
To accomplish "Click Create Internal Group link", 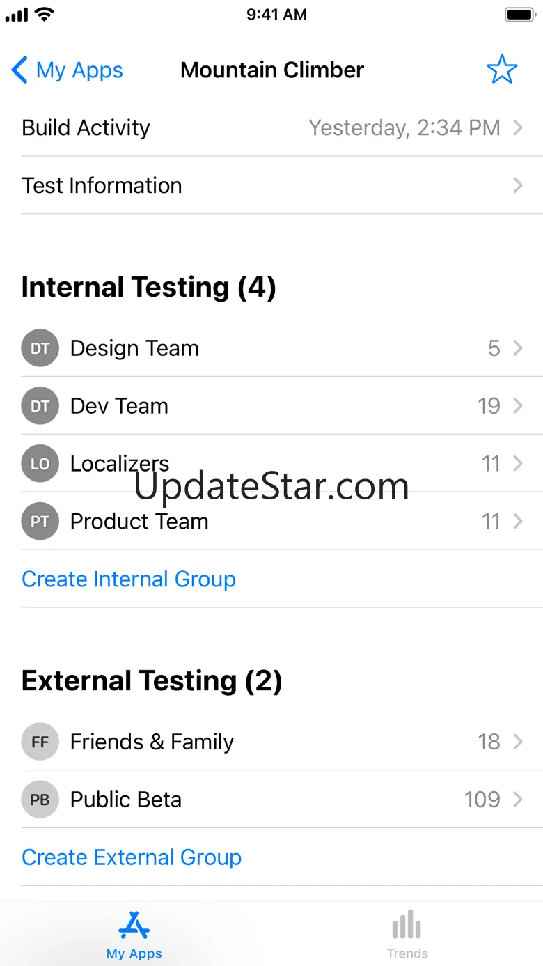I will tap(129, 579).
